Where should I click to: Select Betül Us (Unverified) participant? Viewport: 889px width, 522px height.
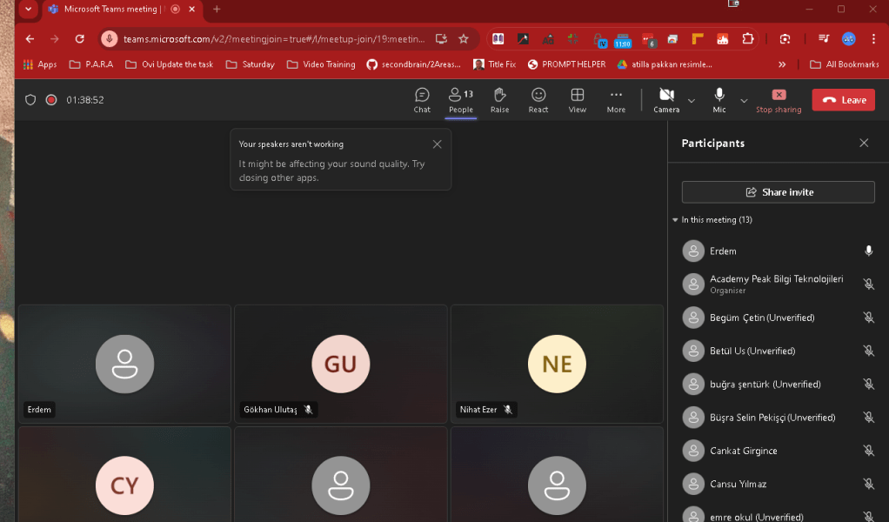click(778, 351)
